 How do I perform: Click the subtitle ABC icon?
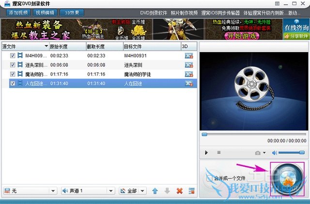click(7, 191)
